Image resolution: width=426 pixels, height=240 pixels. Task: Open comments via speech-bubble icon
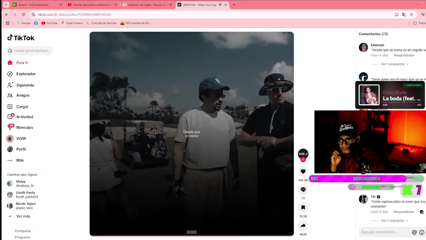pos(303,189)
